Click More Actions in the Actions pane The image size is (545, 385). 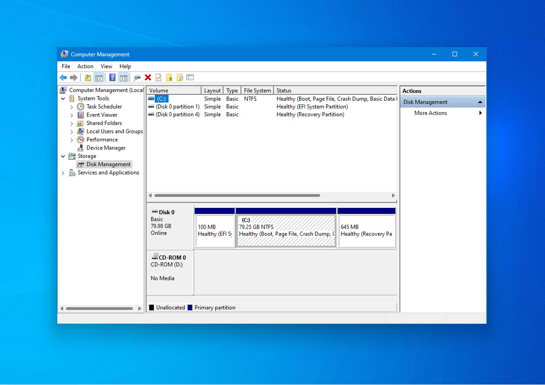point(431,113)
